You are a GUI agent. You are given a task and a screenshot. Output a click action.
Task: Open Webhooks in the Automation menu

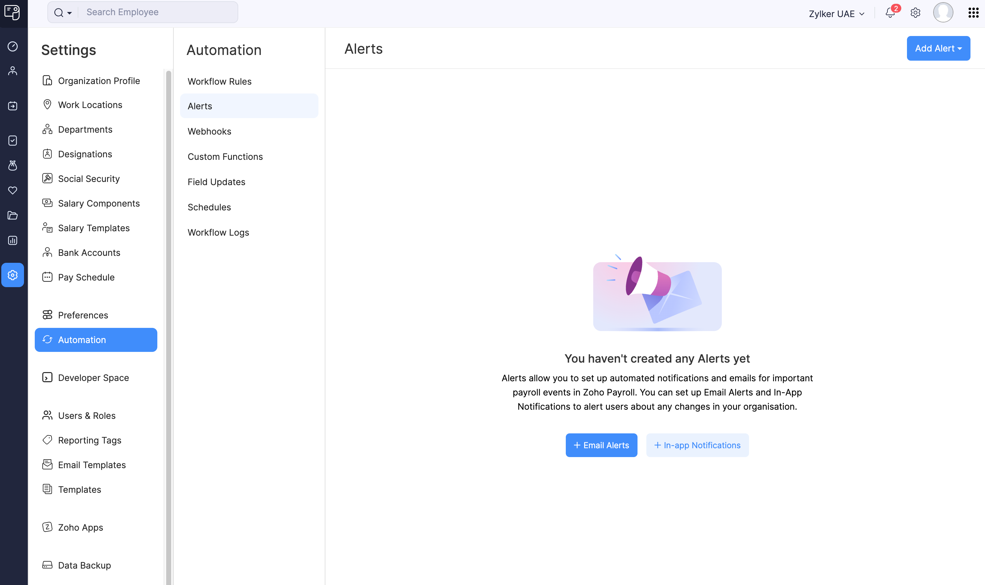click(x=209, y=132)
